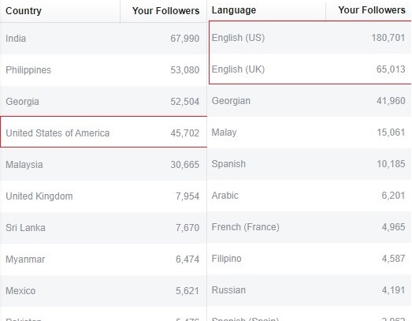
Task: Select the United Kingdom row
Action: (x=103, y=196)
